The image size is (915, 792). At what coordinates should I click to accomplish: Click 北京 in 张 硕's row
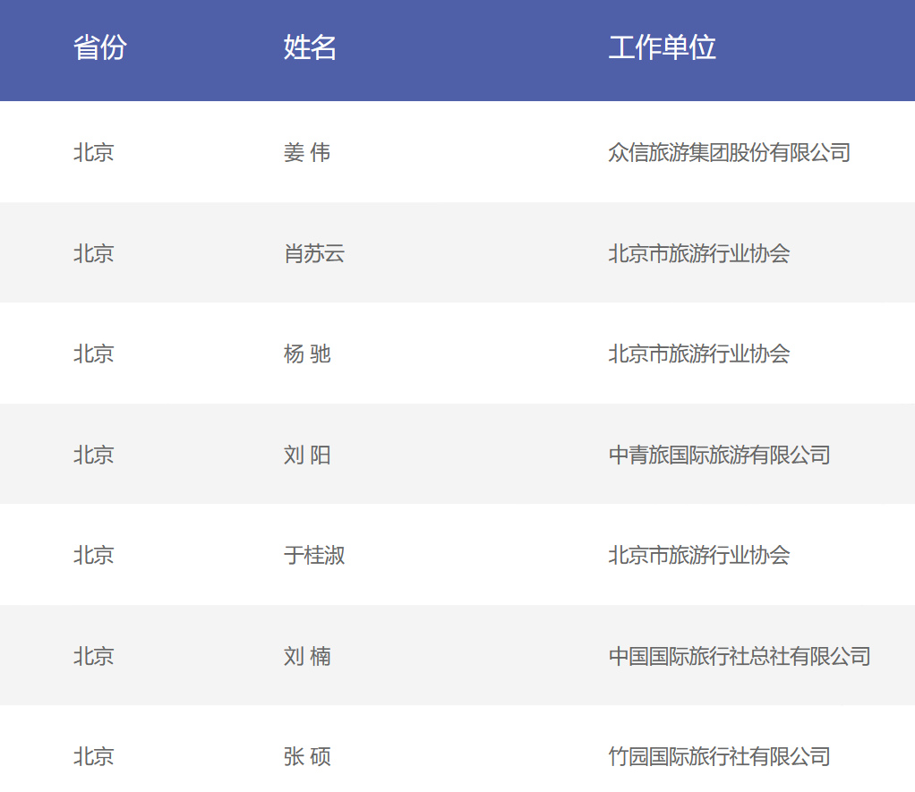coord(93,757)
